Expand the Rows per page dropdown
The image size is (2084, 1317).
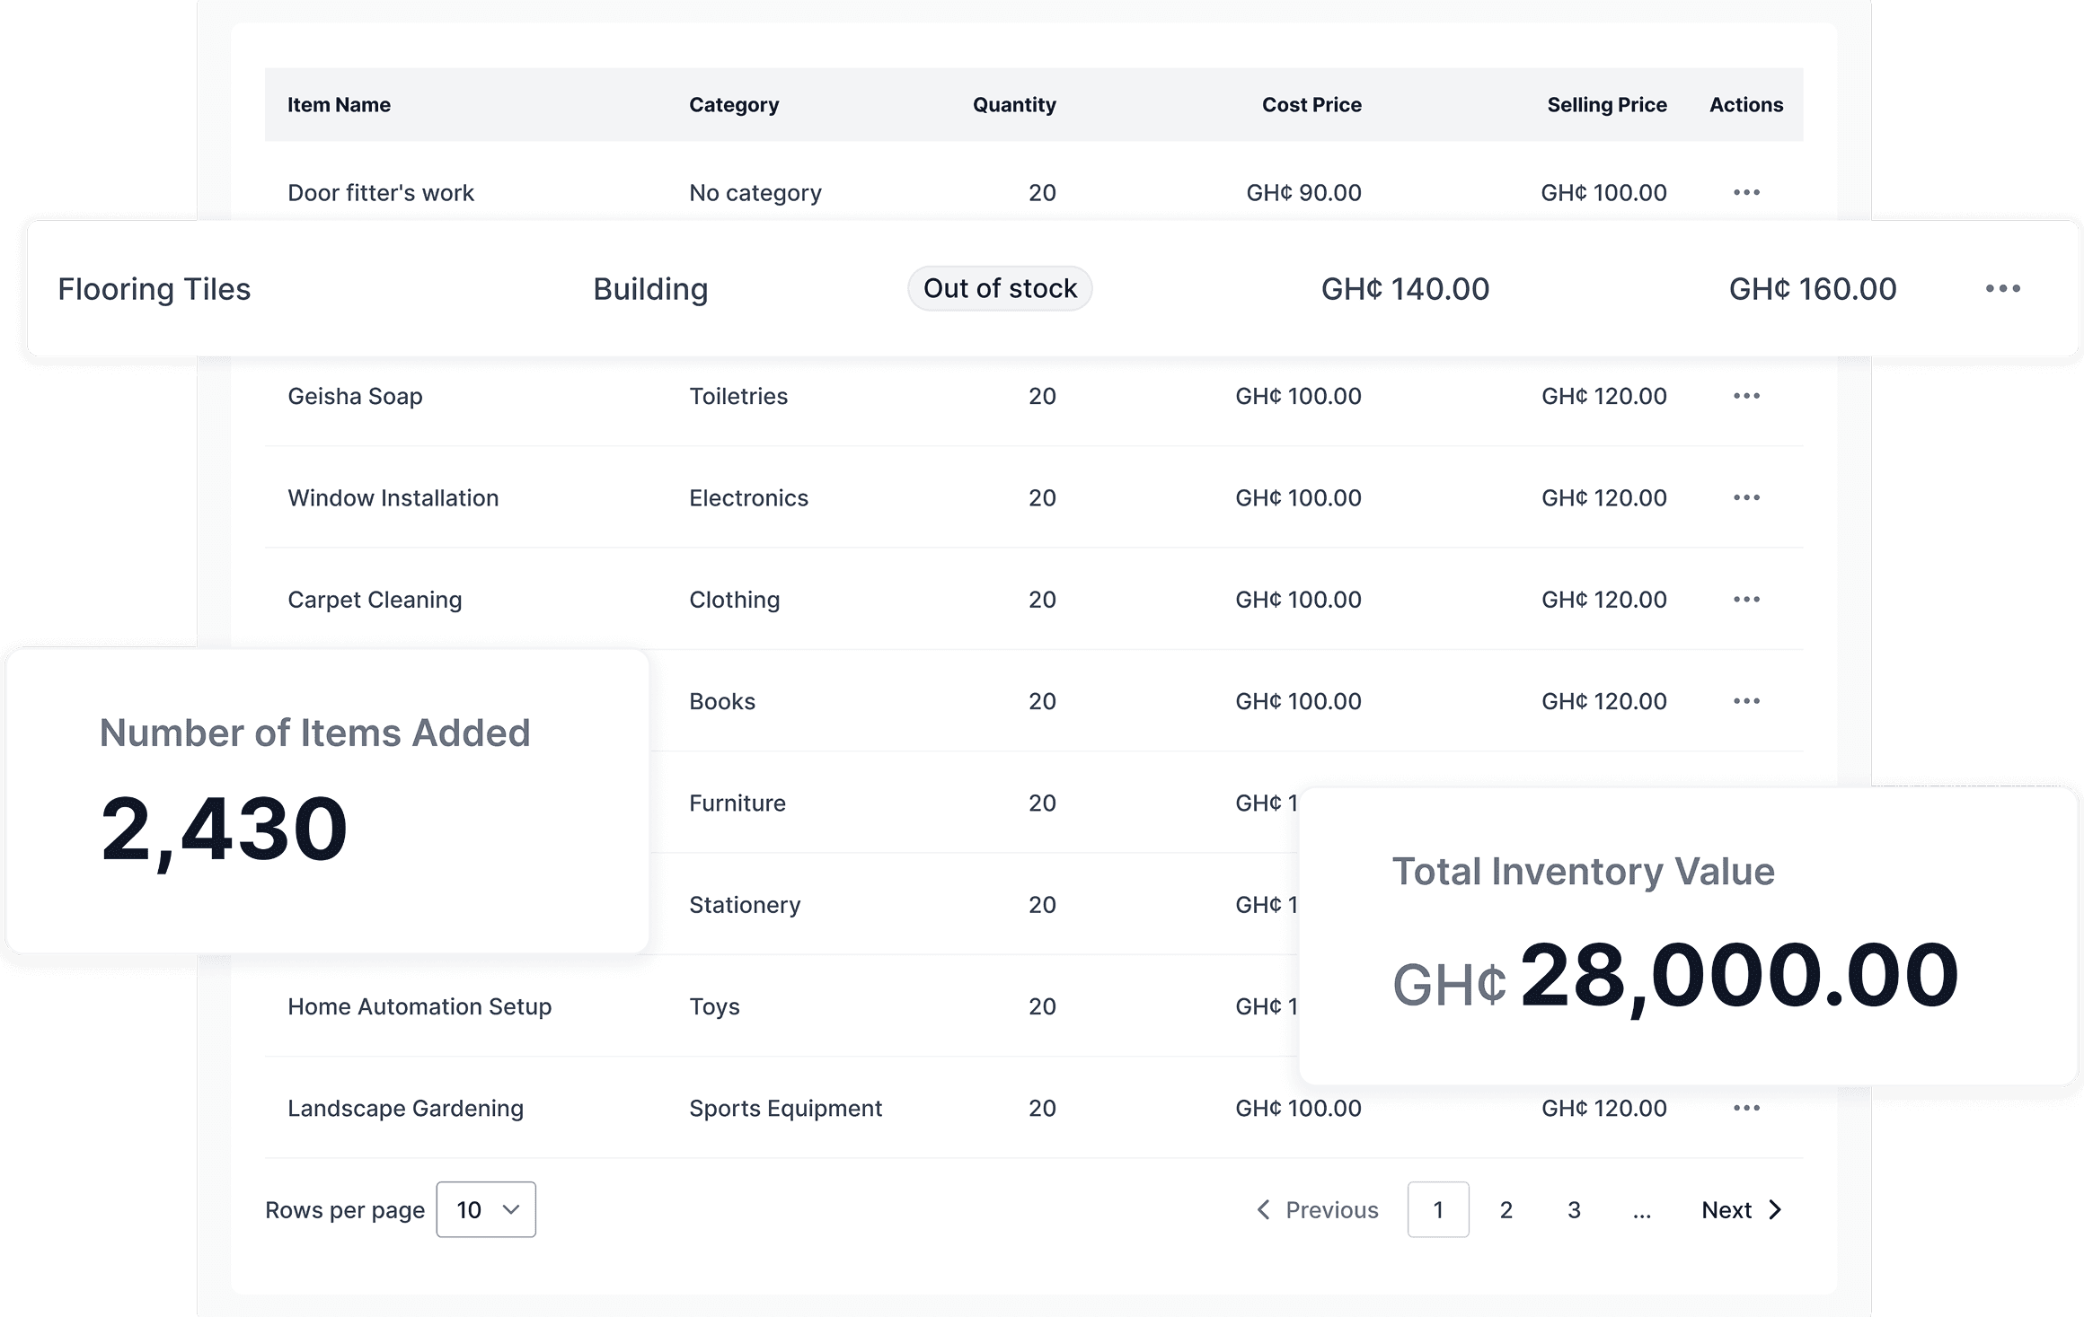(x=486, y=1209)
